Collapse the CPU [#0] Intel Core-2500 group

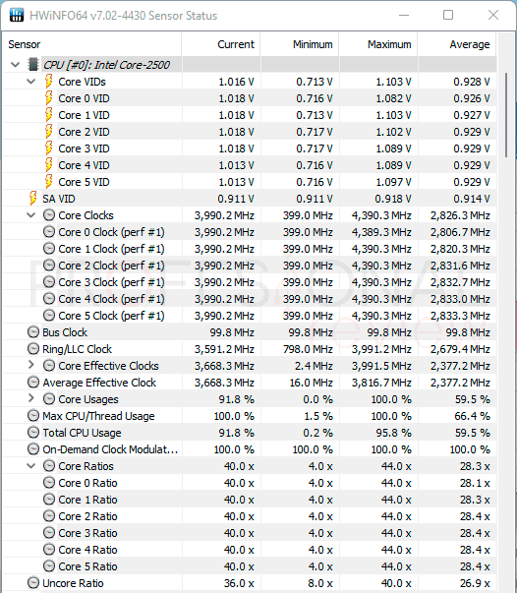click(16, 65)
